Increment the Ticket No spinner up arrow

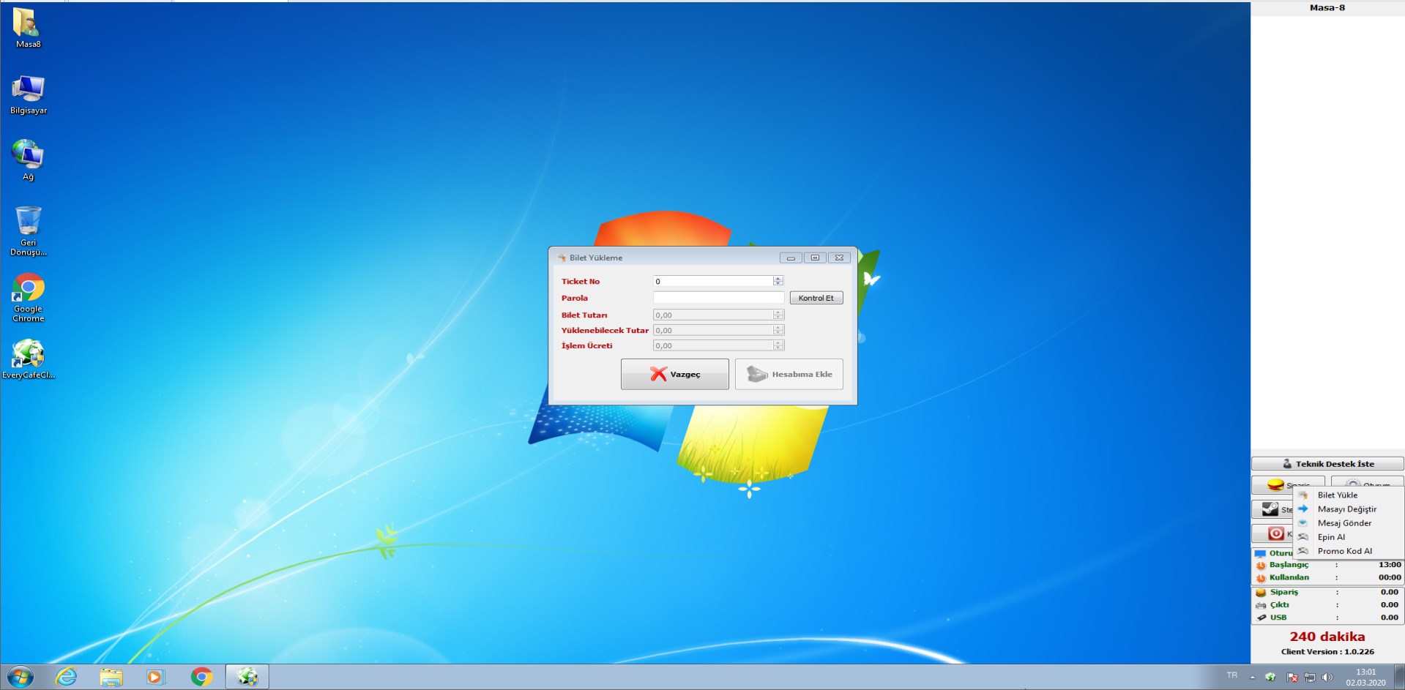[778, 279]
